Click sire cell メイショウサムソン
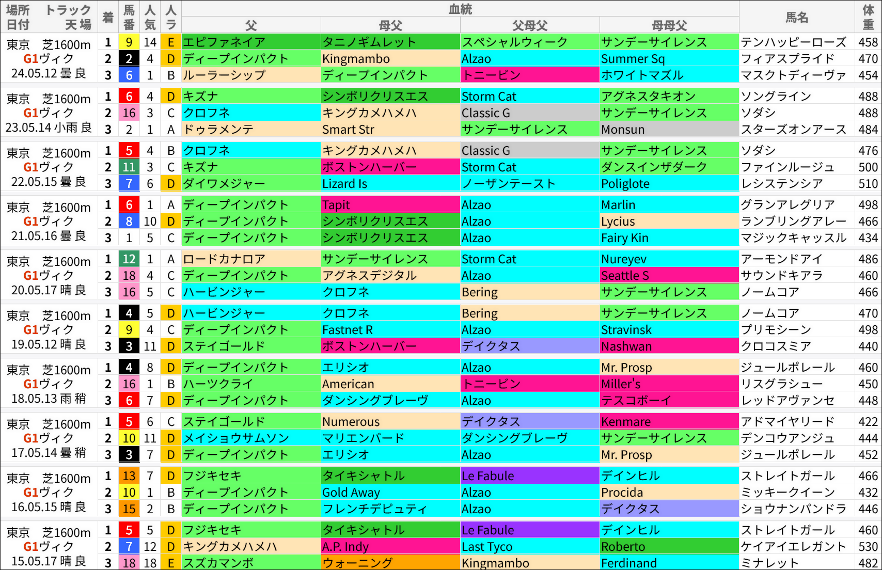The image size is (882, 570). tap(251, 438)
